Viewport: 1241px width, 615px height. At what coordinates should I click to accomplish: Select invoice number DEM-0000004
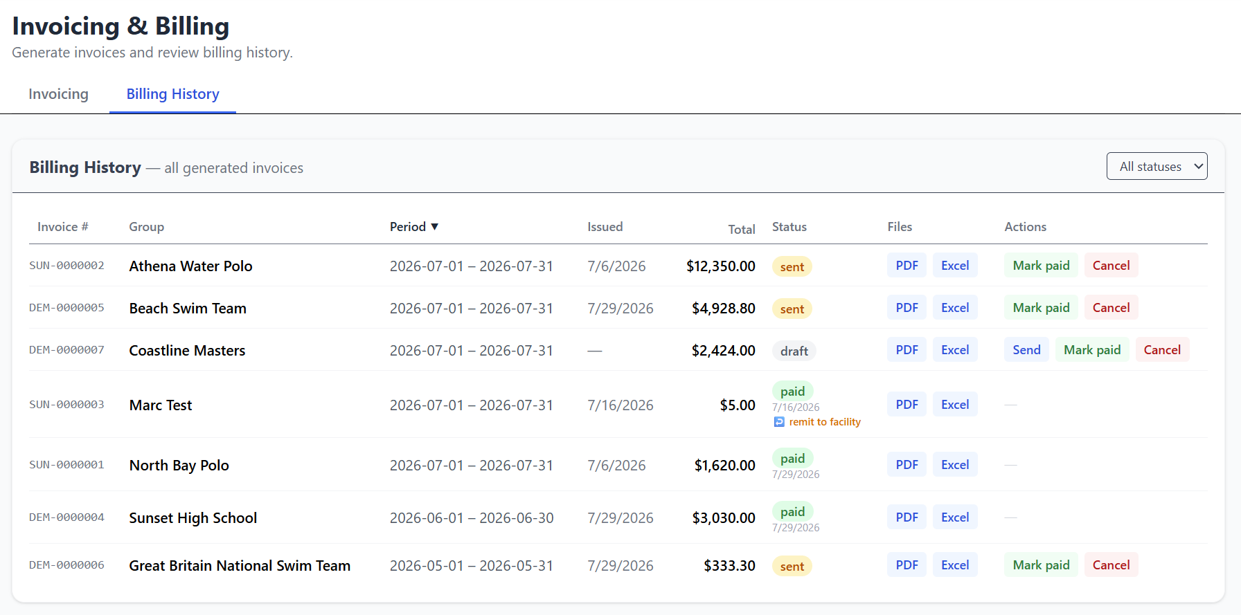pos(66,517)
